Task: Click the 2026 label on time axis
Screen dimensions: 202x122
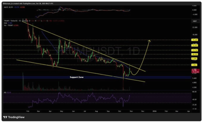Action: (x=154, y=111)
